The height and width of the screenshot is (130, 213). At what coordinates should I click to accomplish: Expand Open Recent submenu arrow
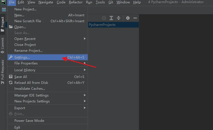click(x=85, y=39)
